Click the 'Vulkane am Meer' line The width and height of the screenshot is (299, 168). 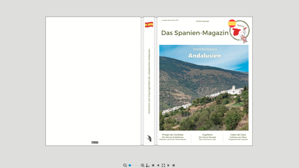(238, 137)
